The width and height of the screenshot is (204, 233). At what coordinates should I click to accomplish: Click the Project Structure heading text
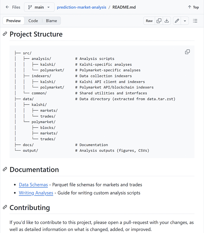[x=36, y=34]
